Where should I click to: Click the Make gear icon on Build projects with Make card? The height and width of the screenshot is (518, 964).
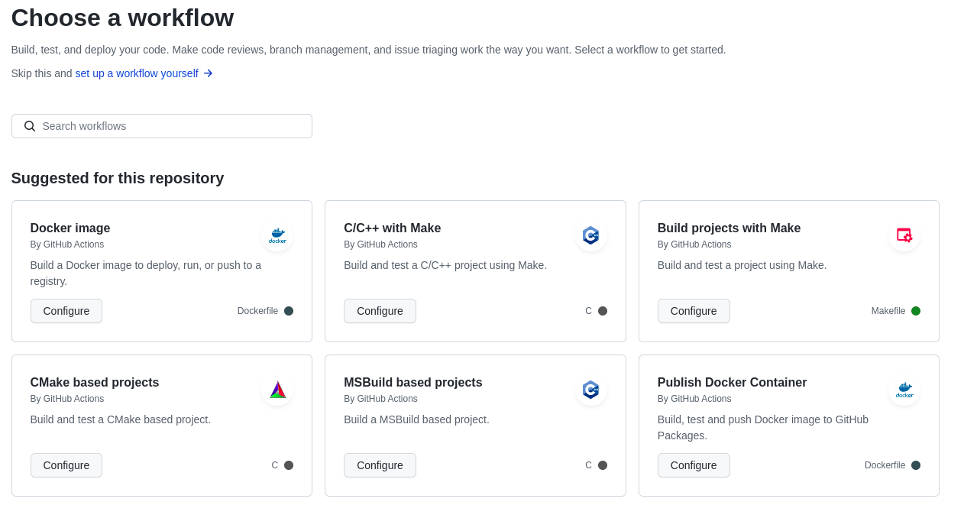[904, 235]
